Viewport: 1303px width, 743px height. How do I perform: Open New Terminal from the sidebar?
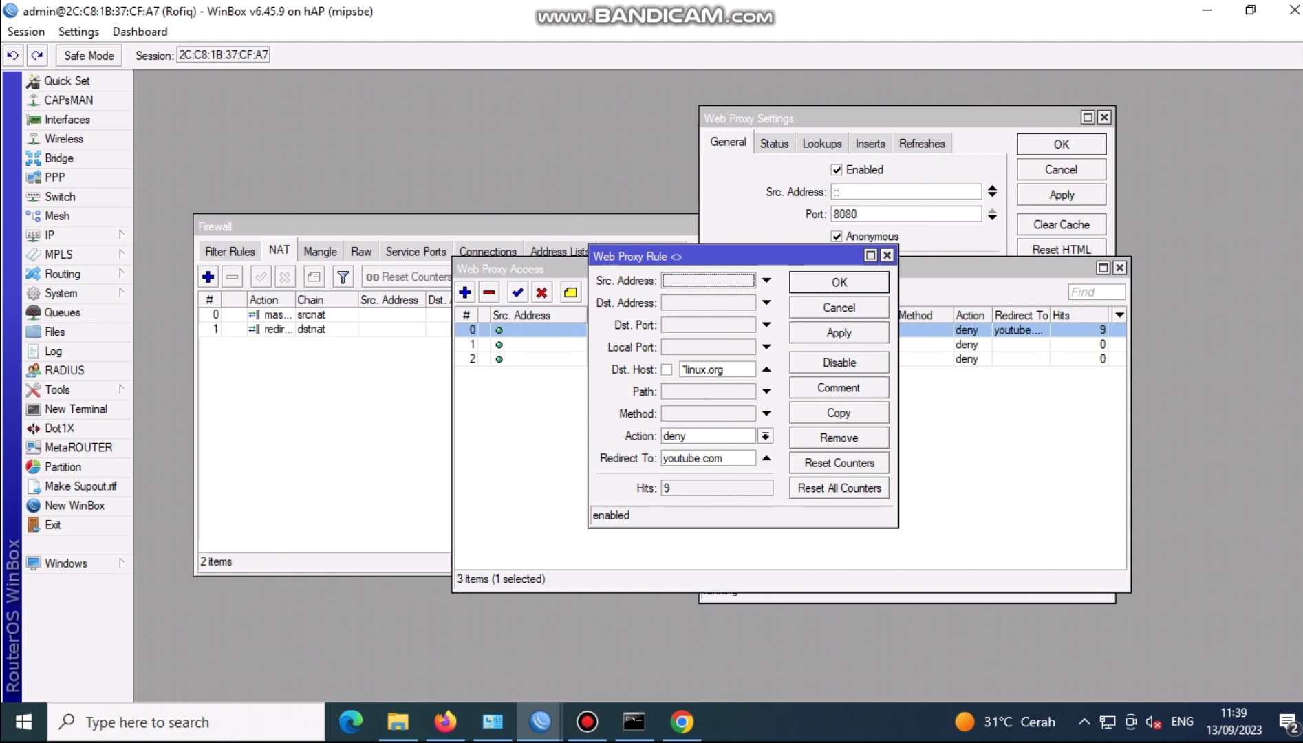[76, 409]
